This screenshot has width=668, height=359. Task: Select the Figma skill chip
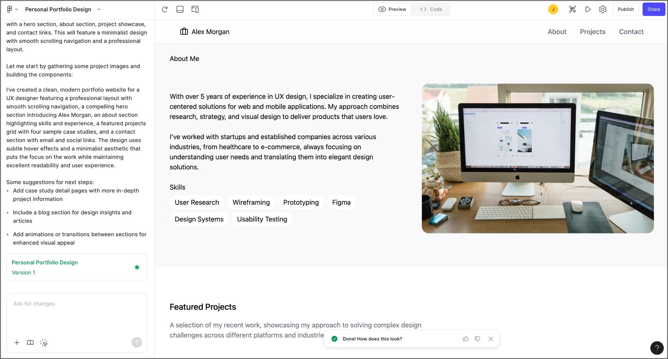(341, 202)
